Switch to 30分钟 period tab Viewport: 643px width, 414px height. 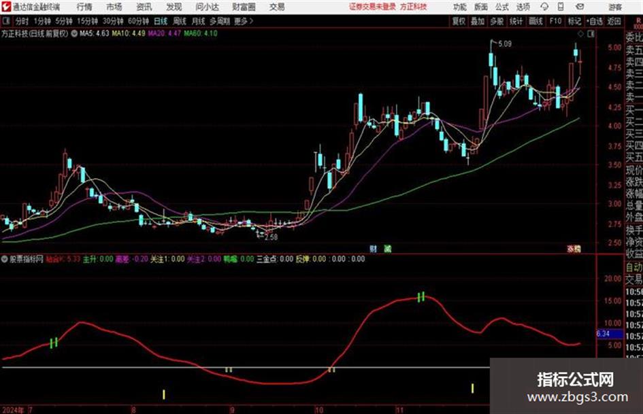point(113,21)
